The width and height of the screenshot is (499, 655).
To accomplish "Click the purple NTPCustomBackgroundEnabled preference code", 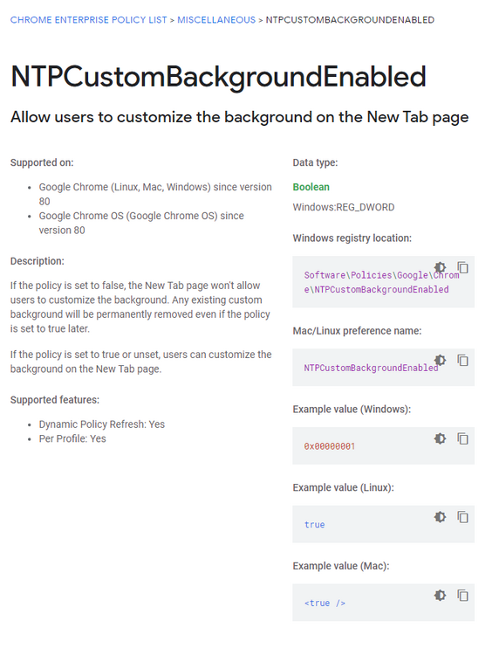I will 371,368.
